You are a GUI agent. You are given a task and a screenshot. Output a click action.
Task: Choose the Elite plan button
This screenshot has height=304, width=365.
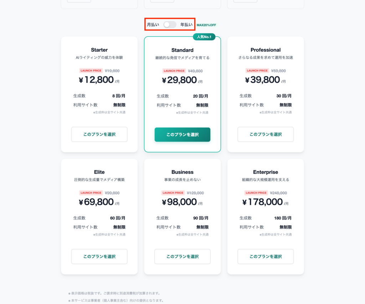99,257
